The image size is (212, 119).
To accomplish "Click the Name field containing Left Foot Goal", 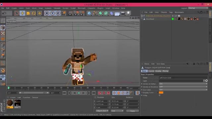I will [183, 78].
